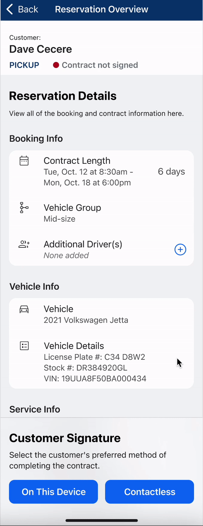
Task: Tap the 2021 Volkswagen Jetta vehicle row
Action: tap(101, 314)
